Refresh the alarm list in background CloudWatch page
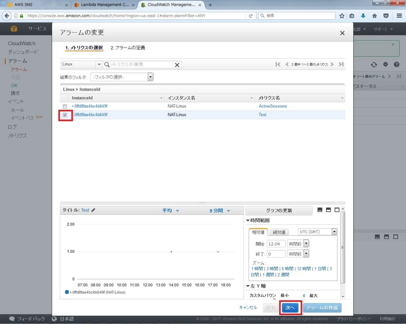Screen dimensions: 406x324 [374, 64]
